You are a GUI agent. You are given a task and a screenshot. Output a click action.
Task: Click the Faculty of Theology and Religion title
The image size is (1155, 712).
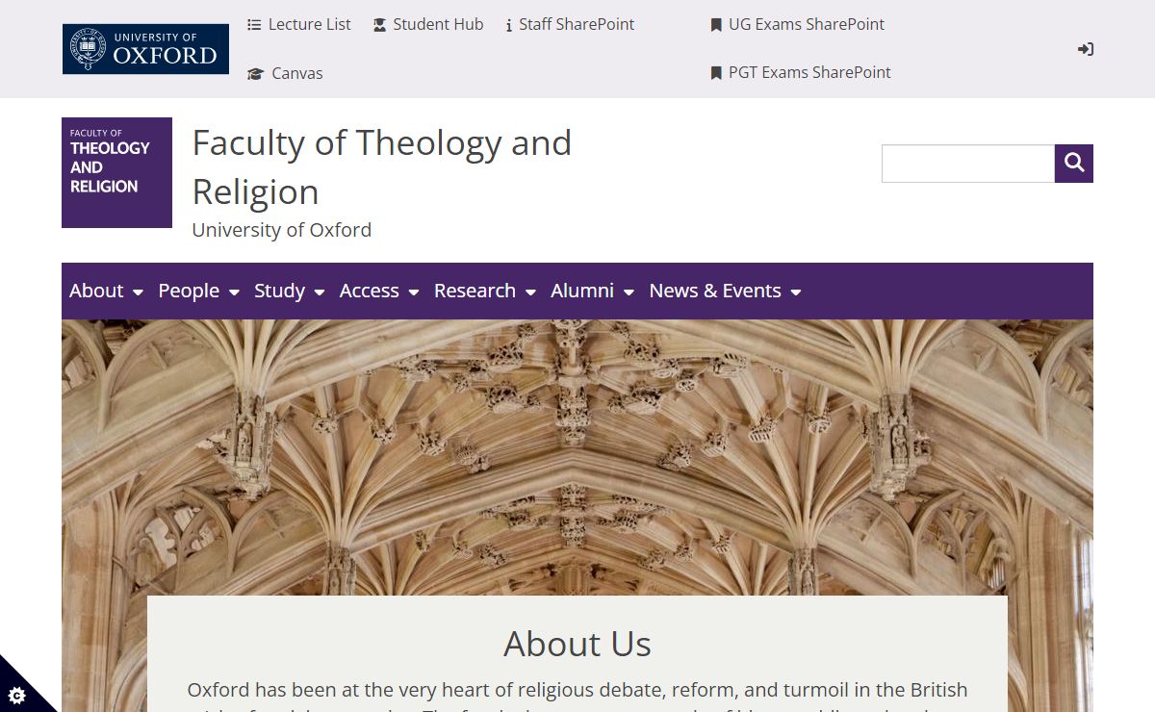[x=381, y=167]
